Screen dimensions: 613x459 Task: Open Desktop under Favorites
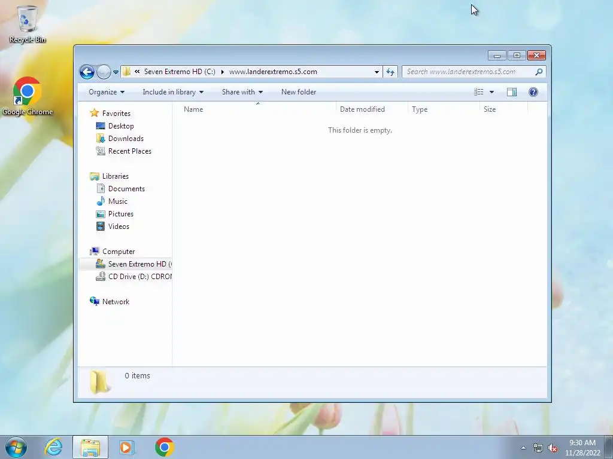(121, 126)
